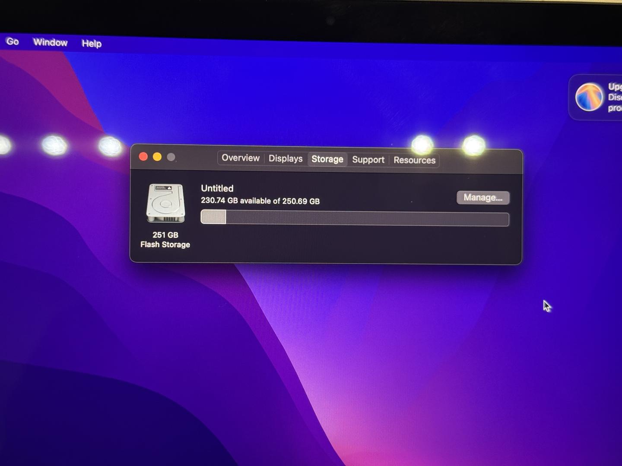Click the 251 GB Flash Storage label
This screenshot has height=466, width=622.
165,240
